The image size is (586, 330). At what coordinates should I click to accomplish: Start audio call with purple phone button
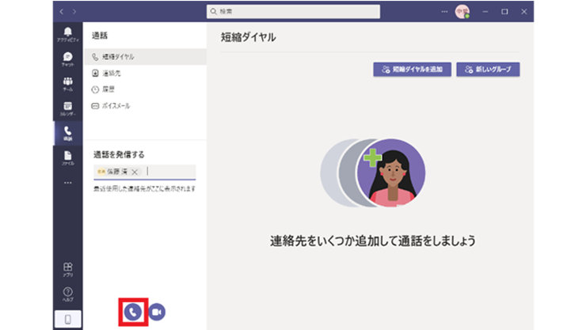pyautogui.click(x=133, y=312)
